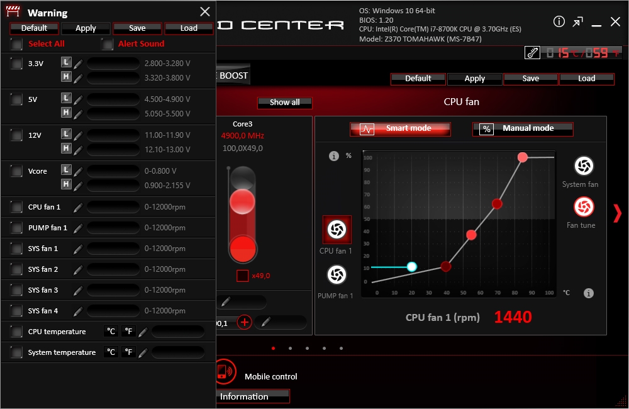The image size is (629, 409).
Task: Click the next page red arrow
Action: point(618,213)
